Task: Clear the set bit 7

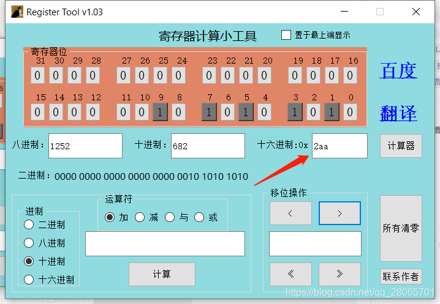Action: click(x=209, y=112)
